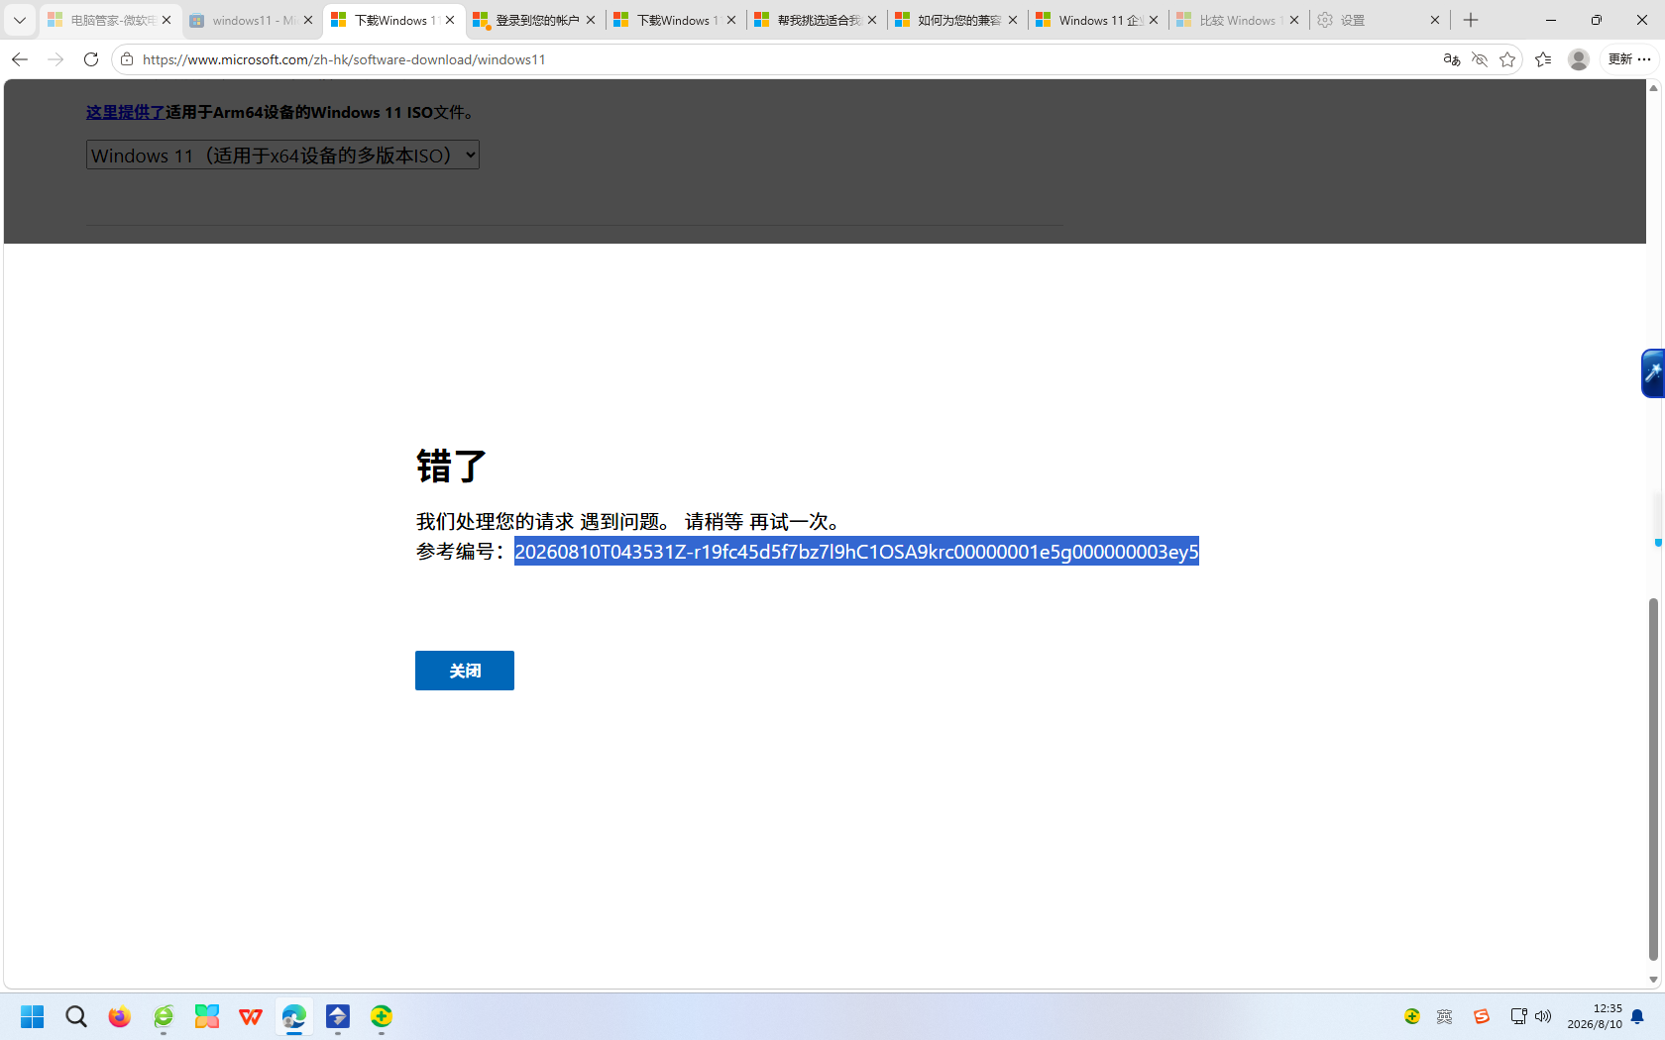Screen dimensions: 1665x1040
Task: Open the yellow-green plus system tray icon
Action: pyautogui.click(x=1412, y=1017)
